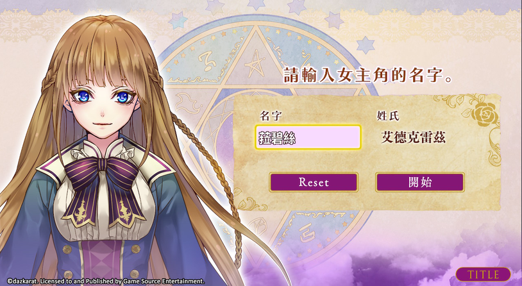
Task: Focus the 名字 name input field
Action: pos(308,137)
